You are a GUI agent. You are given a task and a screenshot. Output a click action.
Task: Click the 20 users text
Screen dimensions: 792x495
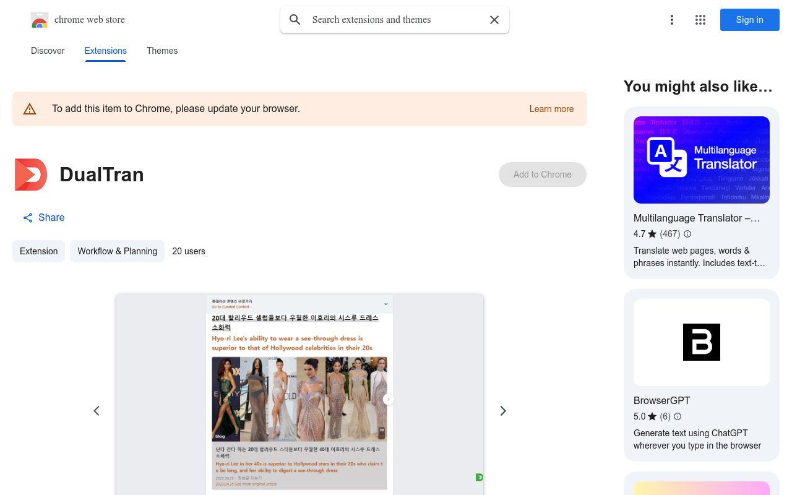189,251
